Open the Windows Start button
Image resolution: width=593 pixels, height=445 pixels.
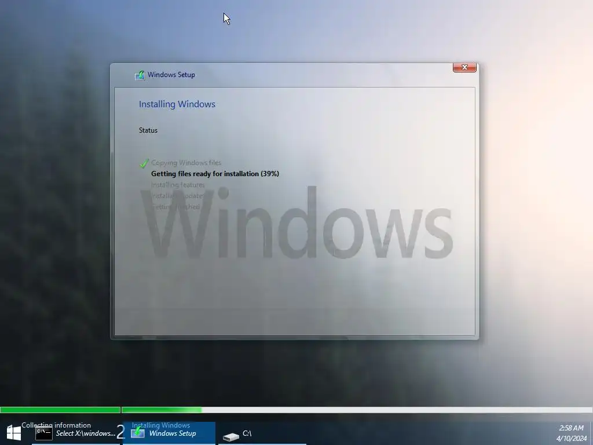[14, 433]
